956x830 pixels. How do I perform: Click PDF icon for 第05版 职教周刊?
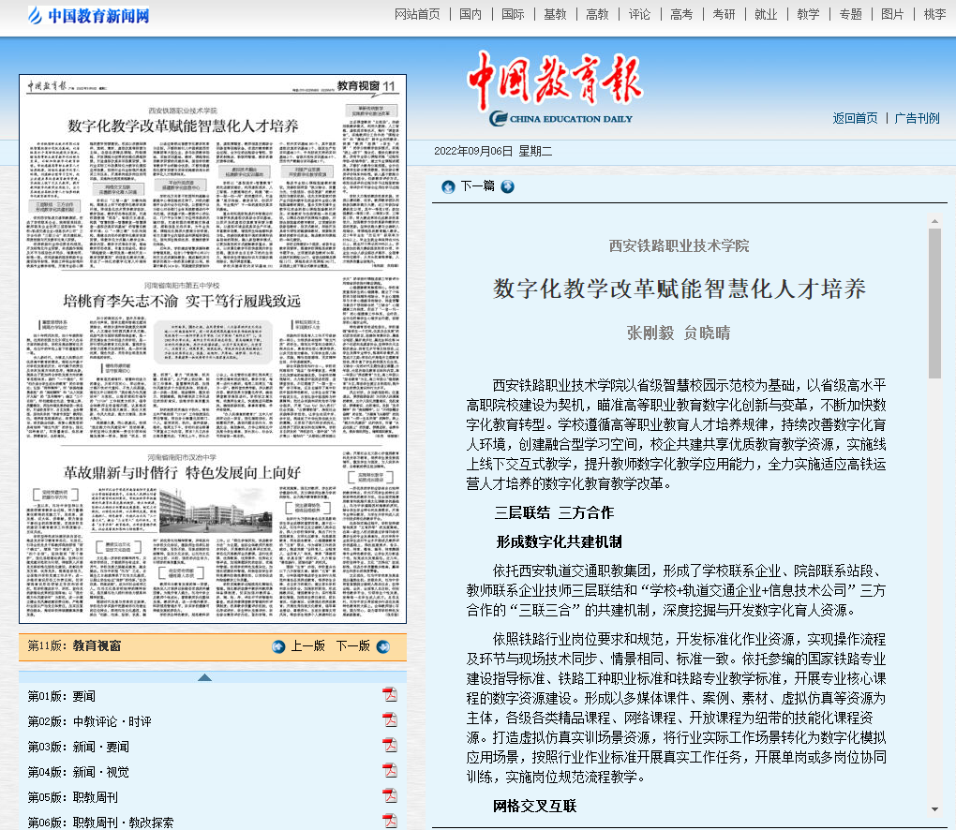390,796
